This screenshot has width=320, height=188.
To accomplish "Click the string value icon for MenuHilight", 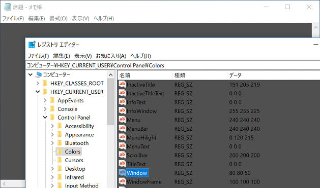I will [x=122, y=137].
